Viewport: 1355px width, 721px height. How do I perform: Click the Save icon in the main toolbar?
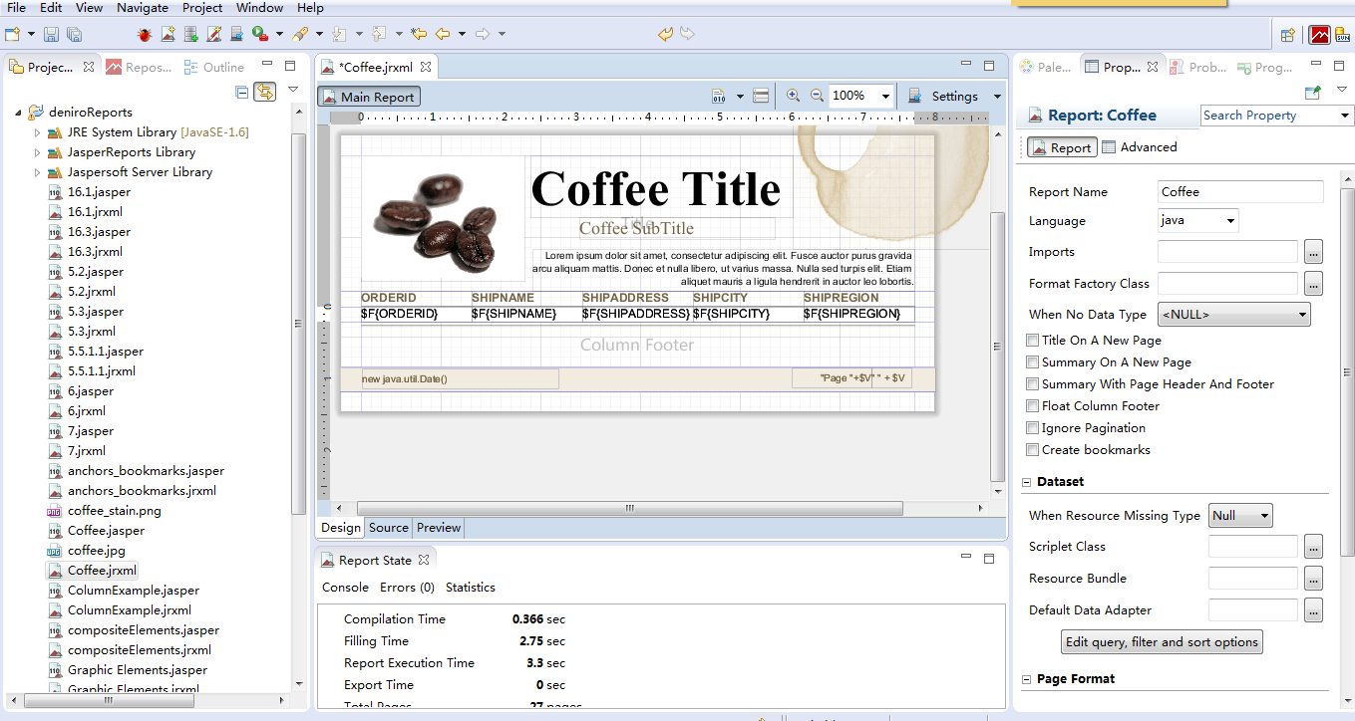coord(51,33)
